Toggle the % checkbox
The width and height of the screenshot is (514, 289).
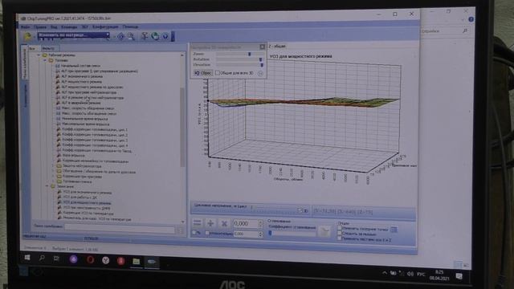pos(194,233)
